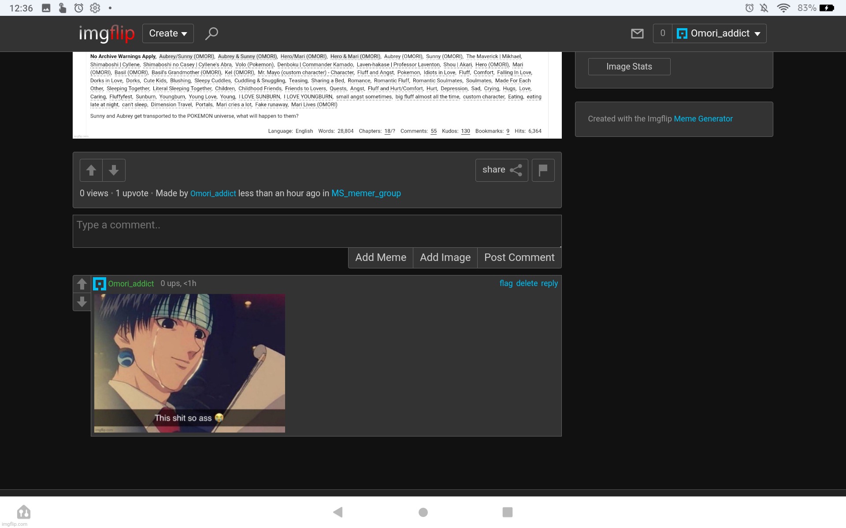Viewport: 846px width, 528px height.
Task: Focus the Type a comment field
Action: tap(317, 231)
